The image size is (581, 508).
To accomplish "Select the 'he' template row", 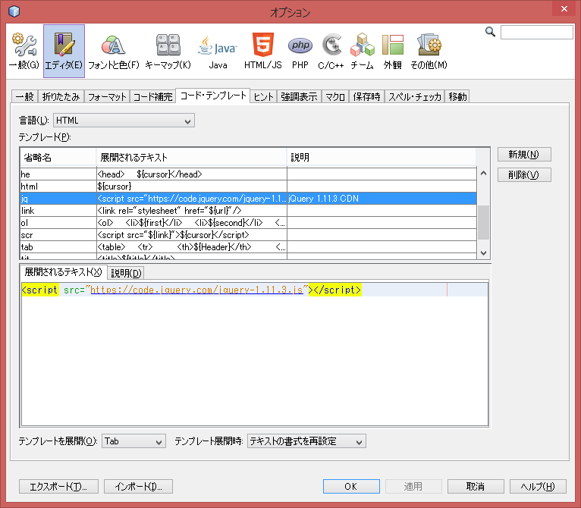I will click(x=248, y=174).
